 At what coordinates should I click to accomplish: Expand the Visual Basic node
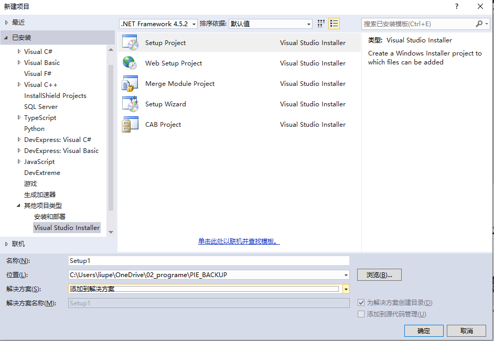point(19,62)
